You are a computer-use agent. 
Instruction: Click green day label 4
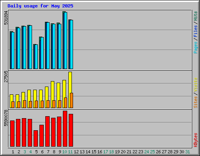(30, 152)
